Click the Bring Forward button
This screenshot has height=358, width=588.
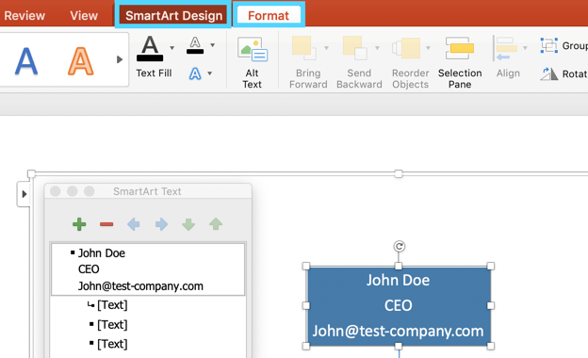pos(308,62)
